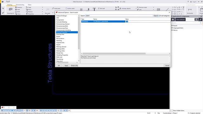Click Cancel in Advanced Options dialog
Viewport: 203px width, 114px height.
tap(167, 66)
